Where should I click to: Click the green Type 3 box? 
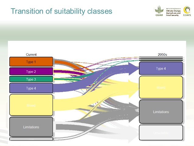[x=31, y=79]
